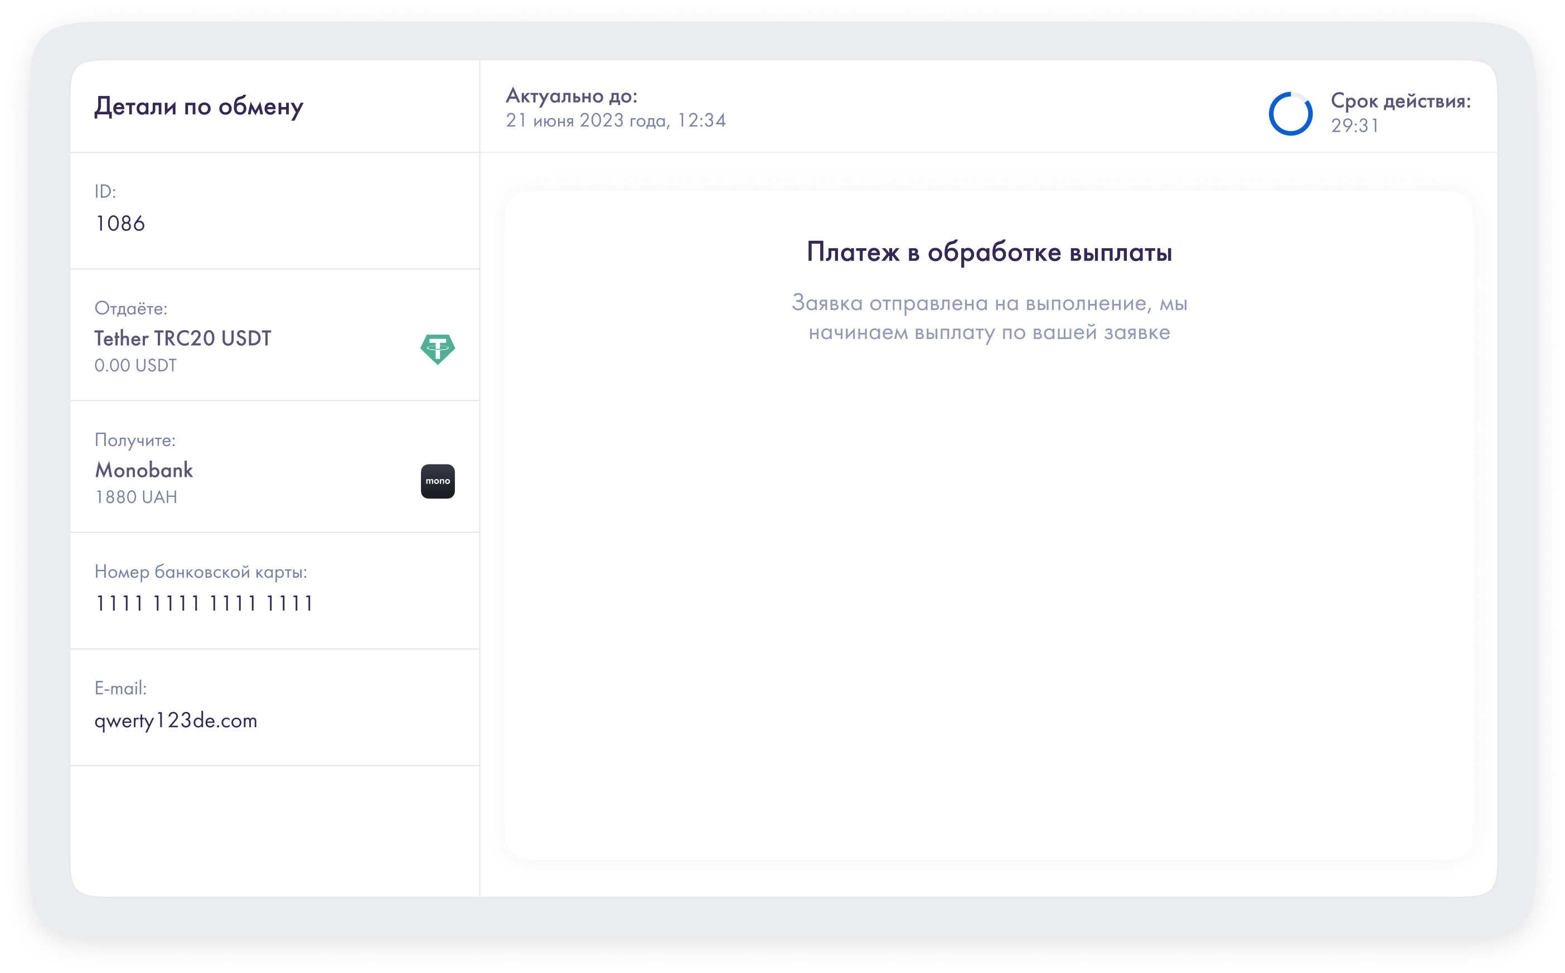Image resolution: width=1565 pixels, height=973 pixels.
Task: Click the 'Номер банковской карты:' label
Action: (x=201, y=572)
